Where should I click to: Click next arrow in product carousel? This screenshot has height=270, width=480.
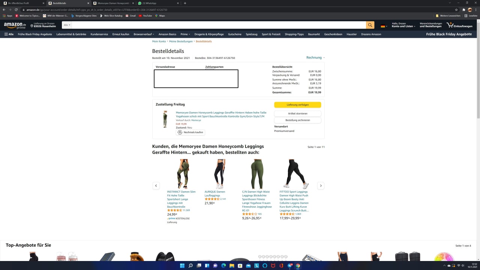321,186
